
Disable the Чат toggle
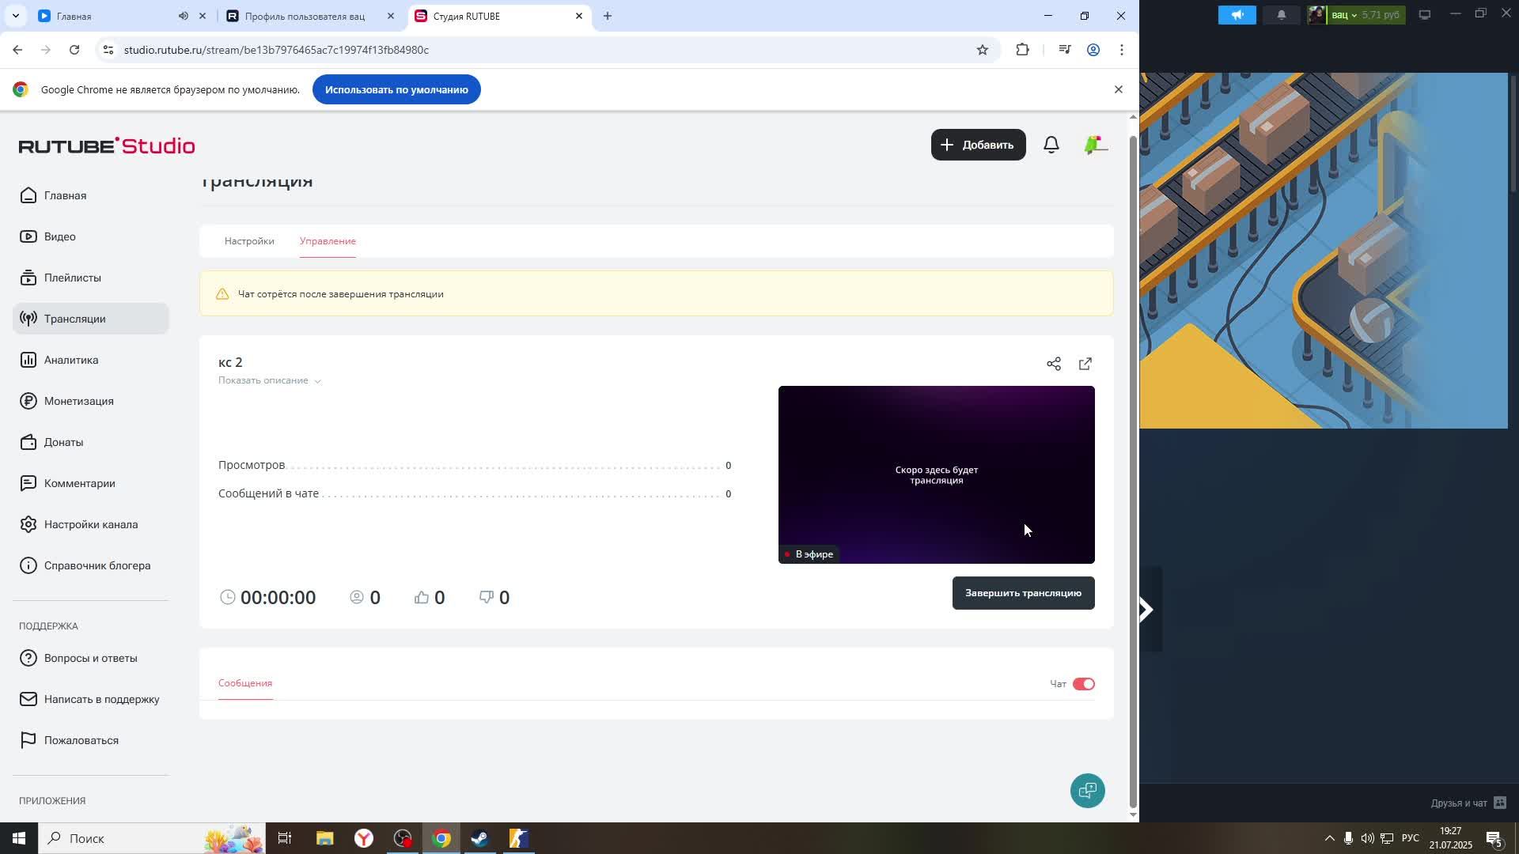1083,684
